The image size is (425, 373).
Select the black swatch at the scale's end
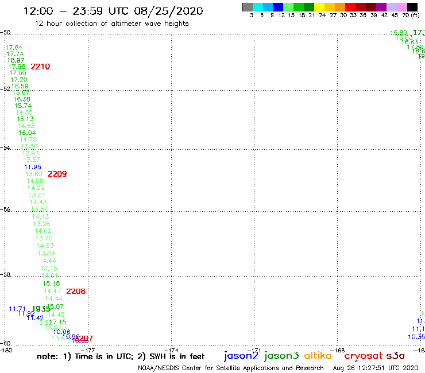click(x=412, y=7)
